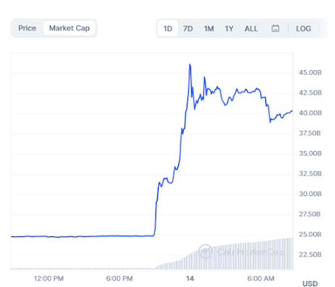Choose the 1D time range
The width and height of the screenshot is (335, 287).
tap(168, 29)
